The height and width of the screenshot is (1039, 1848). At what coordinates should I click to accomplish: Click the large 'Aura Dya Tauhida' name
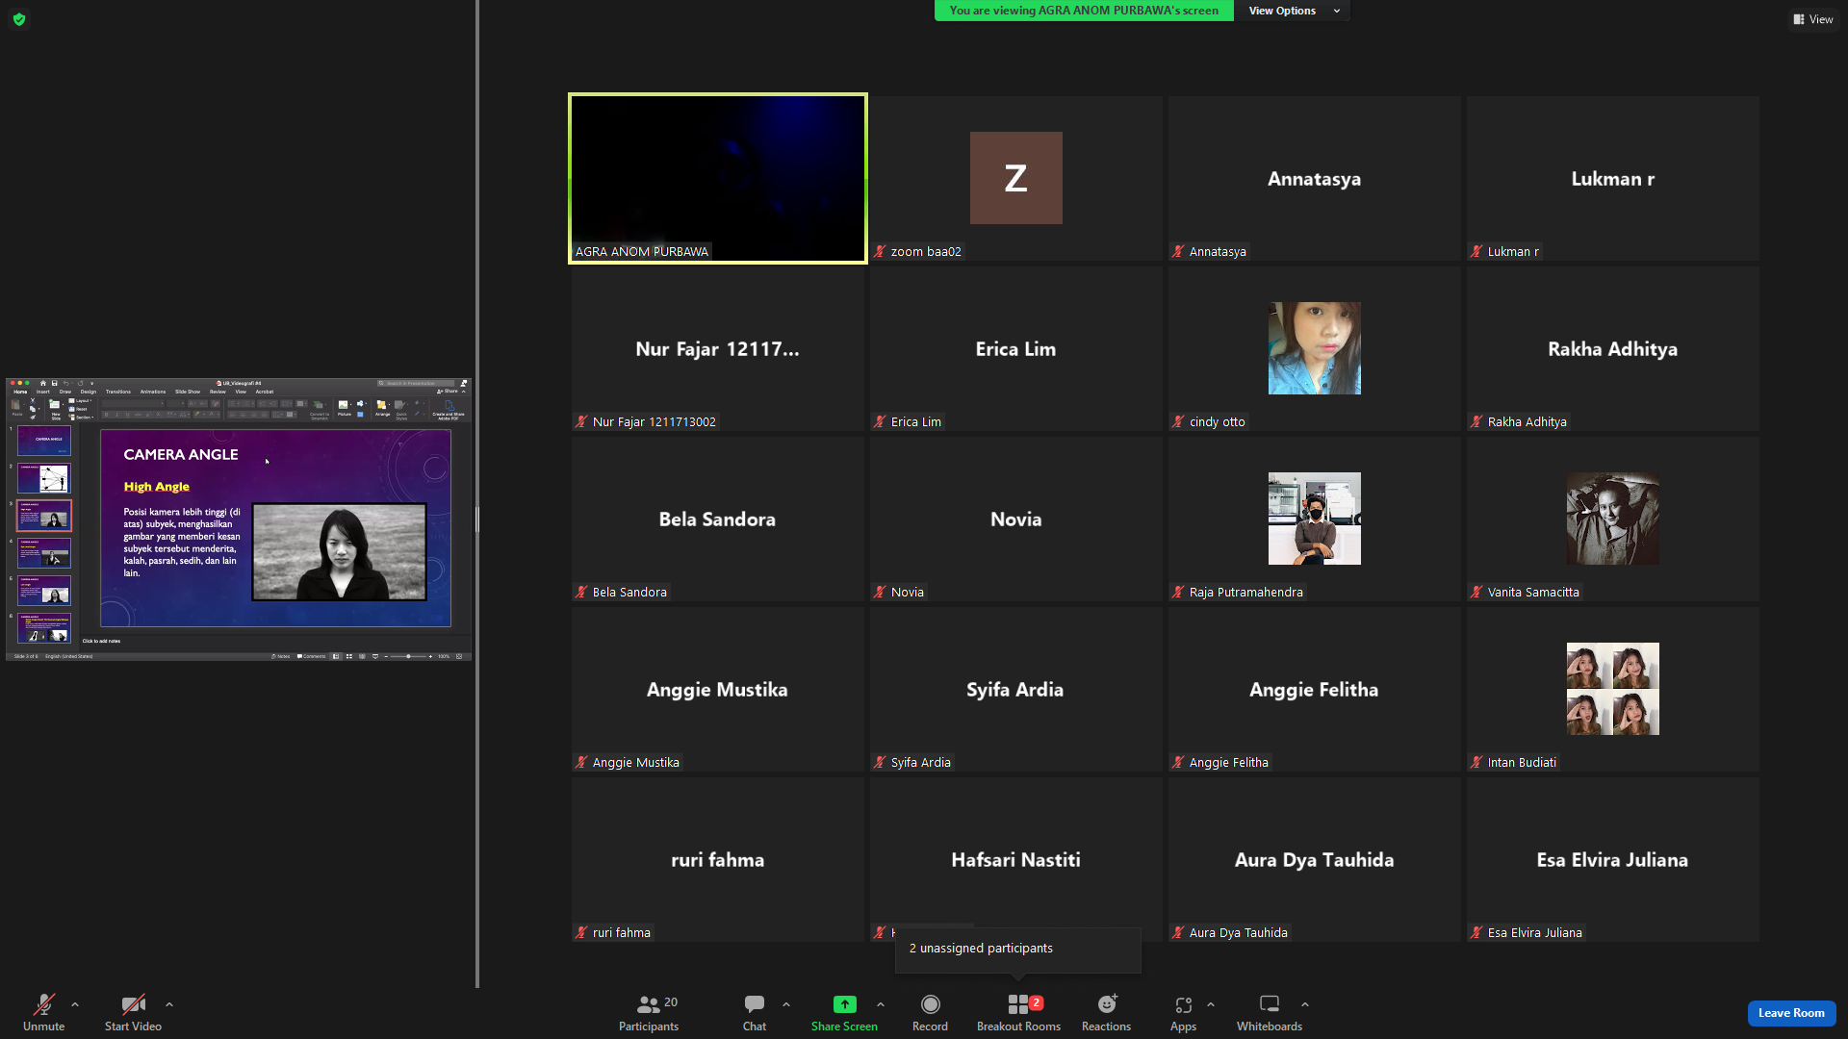point(1314,860)
